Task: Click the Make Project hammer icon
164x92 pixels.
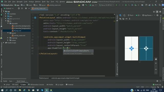Action: pos(86,5)
